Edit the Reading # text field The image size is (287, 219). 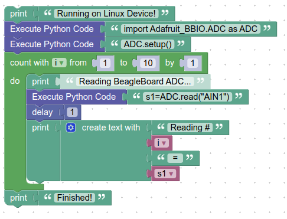[x=190, y=128]
